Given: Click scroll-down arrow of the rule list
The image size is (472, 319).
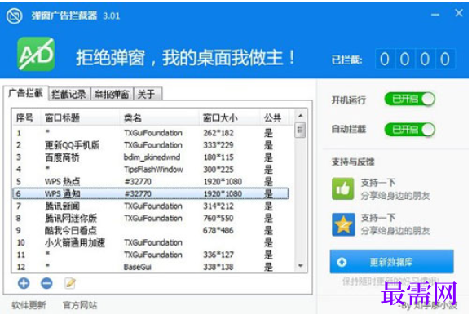Looking at the screenshot, I should pos(300,266).
